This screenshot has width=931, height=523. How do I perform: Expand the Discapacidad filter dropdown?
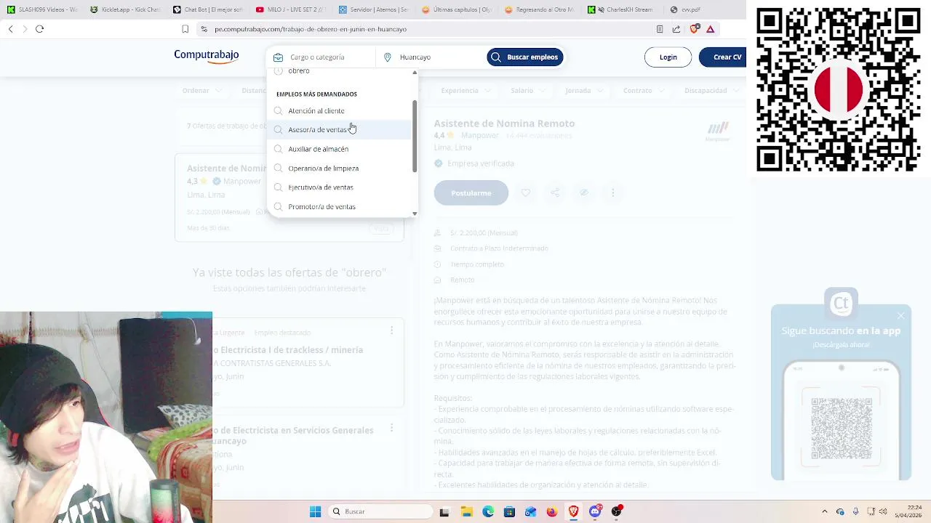click(711, 91)
